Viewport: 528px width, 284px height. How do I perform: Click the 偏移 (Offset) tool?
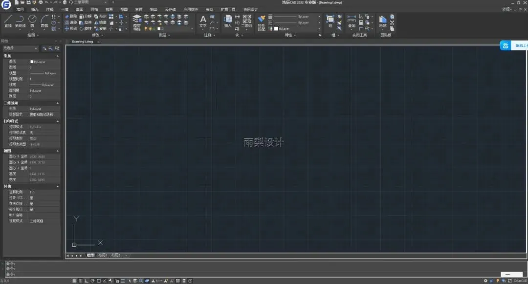71,22
